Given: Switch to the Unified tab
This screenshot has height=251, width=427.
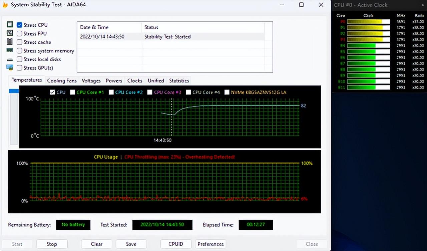Looking at the screenshot, I should (x=156, y=81).
